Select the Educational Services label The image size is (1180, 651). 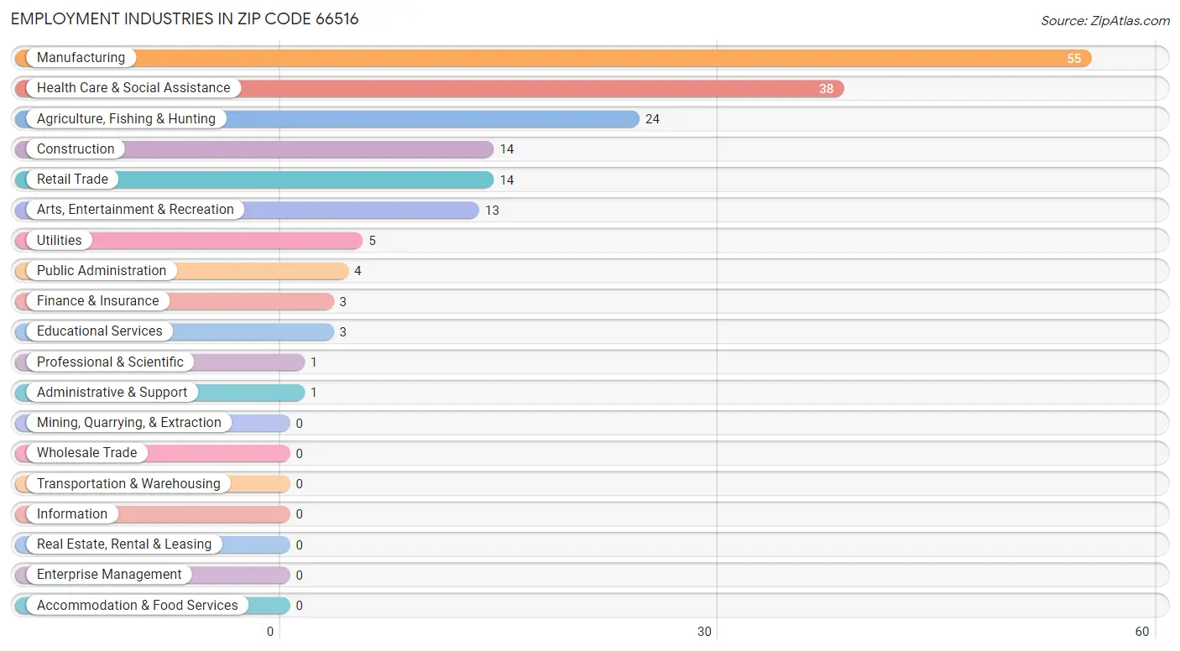(x=100, y=331)
